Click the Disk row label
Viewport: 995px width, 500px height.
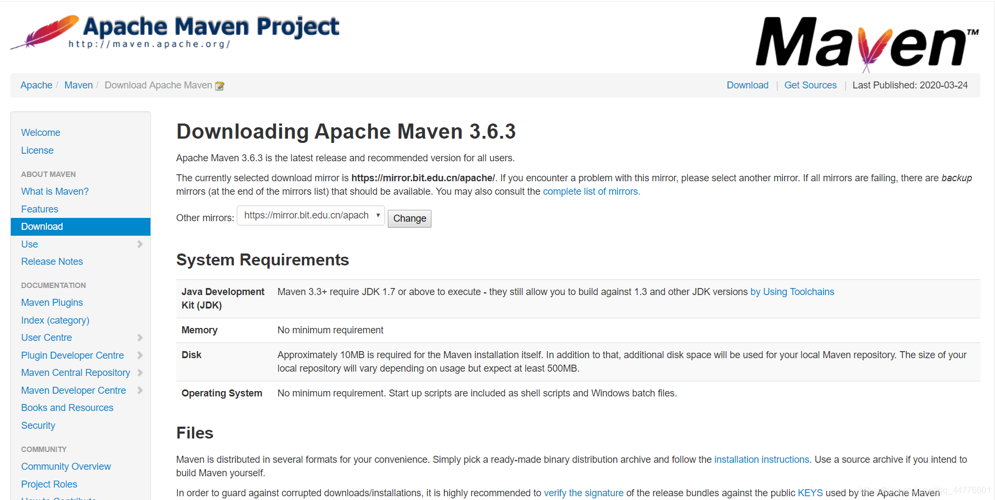(x=191, y=355)
